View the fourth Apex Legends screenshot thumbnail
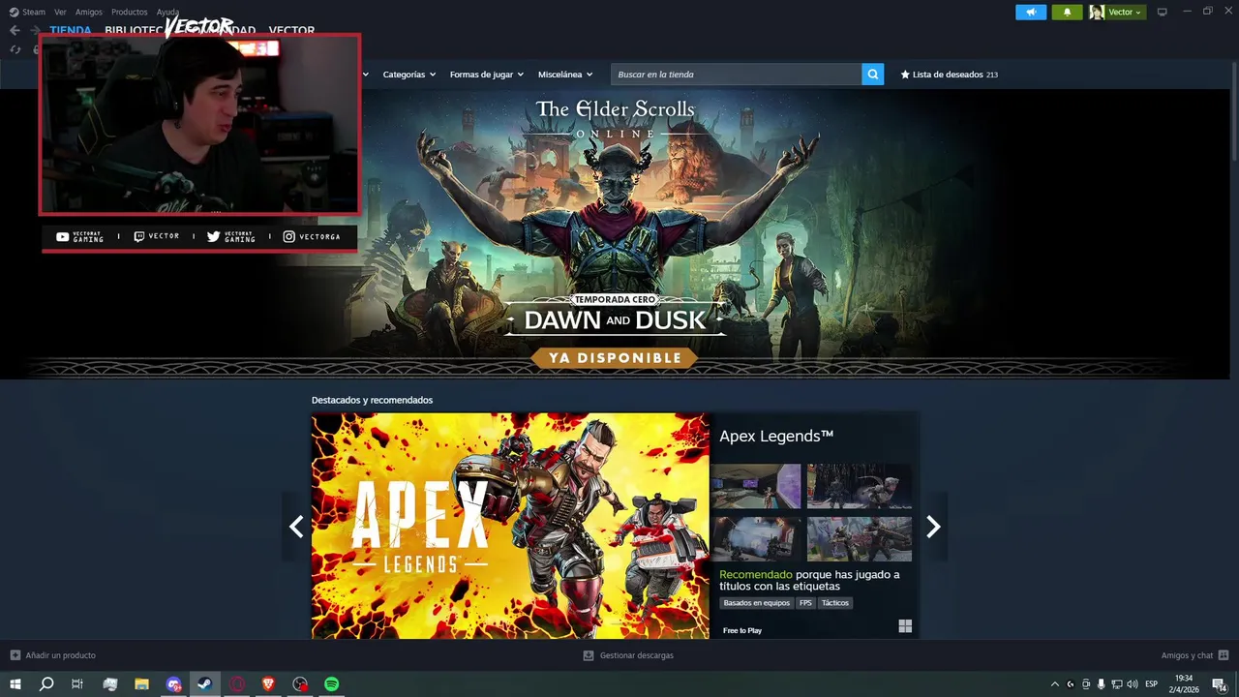The height and width of the screenshot is (697, 1239). [860, 539]
